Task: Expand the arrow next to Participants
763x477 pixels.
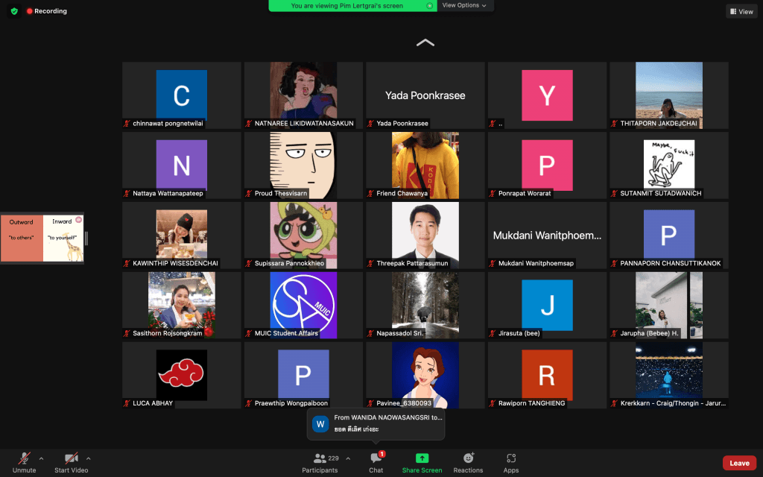Action: pos(347,458)
